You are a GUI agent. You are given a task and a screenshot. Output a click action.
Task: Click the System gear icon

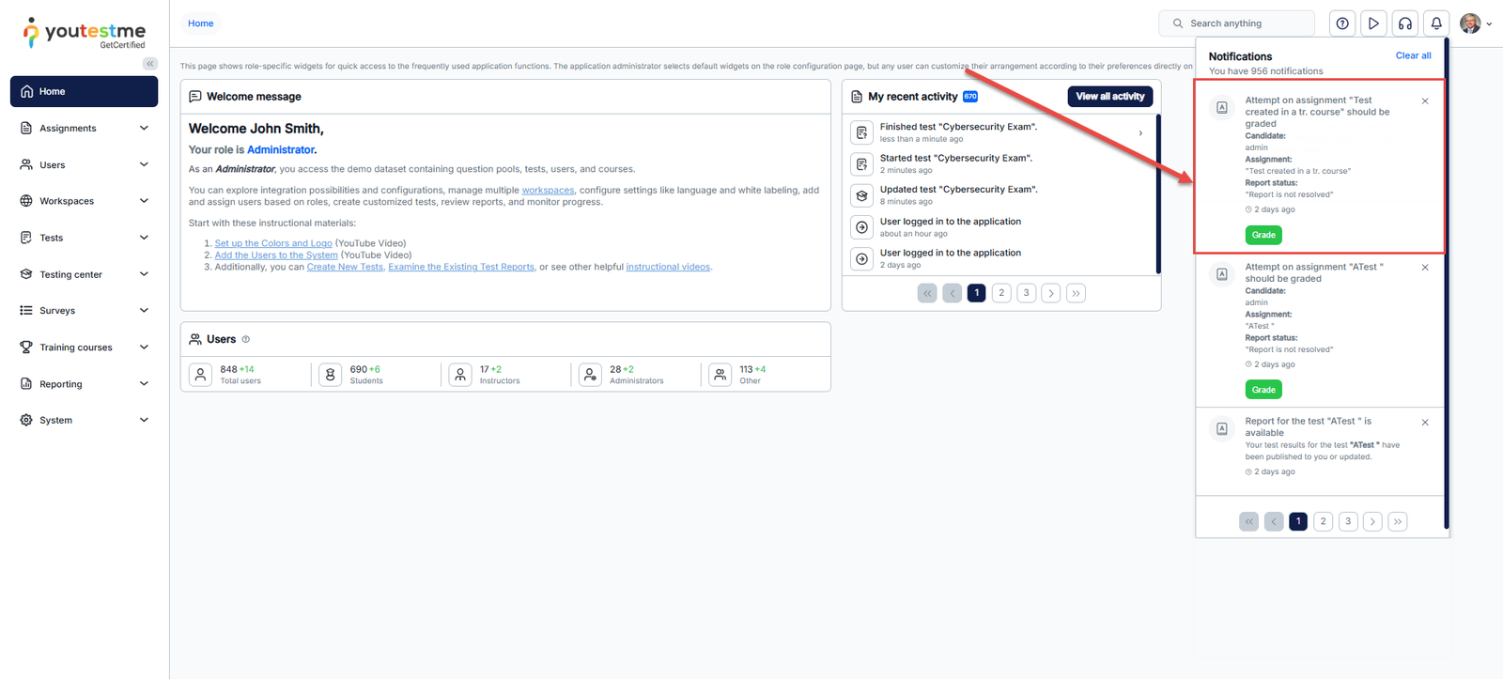pyautogui.click(x=26, y=420)
